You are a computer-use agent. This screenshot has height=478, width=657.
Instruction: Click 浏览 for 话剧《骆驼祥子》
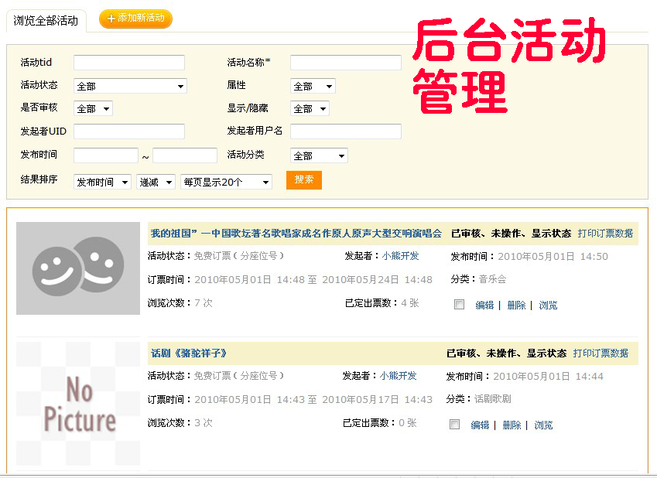pos(543,425)
